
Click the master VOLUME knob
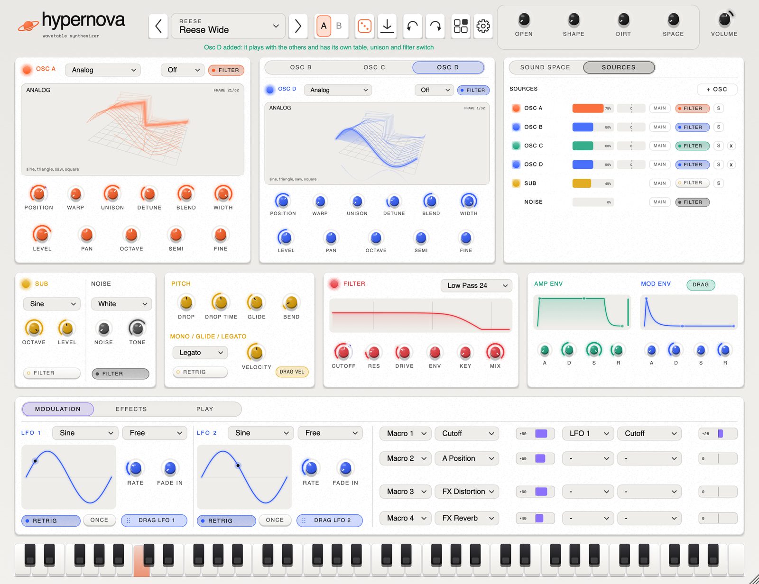coord(724,19)
